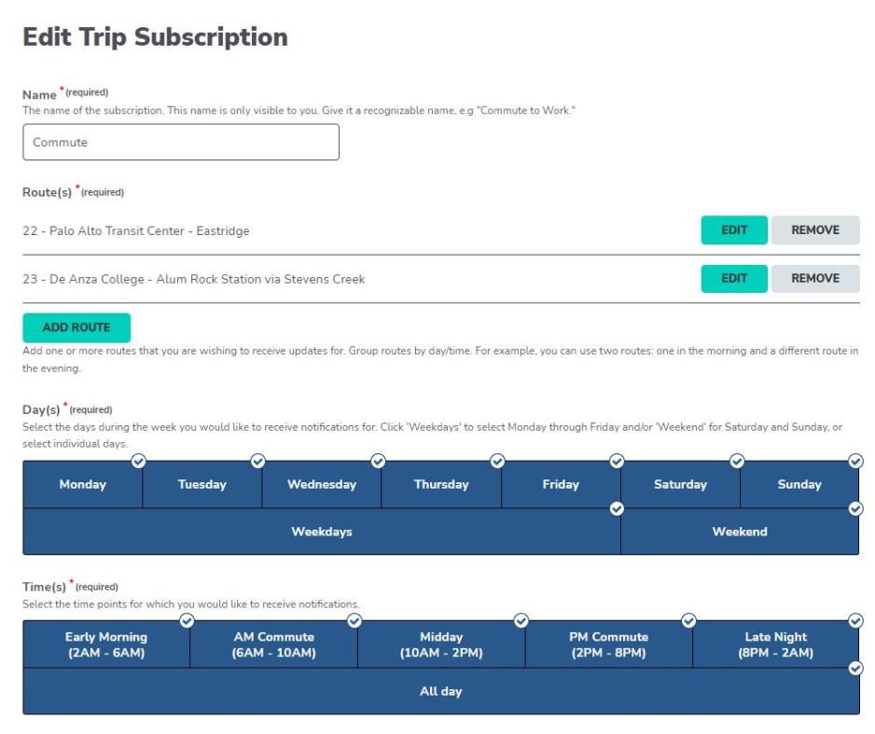Remove route 22 to Eastridge
Image resolution: width=875 pixels, height=734 pixels.
[x=816, y=230]
